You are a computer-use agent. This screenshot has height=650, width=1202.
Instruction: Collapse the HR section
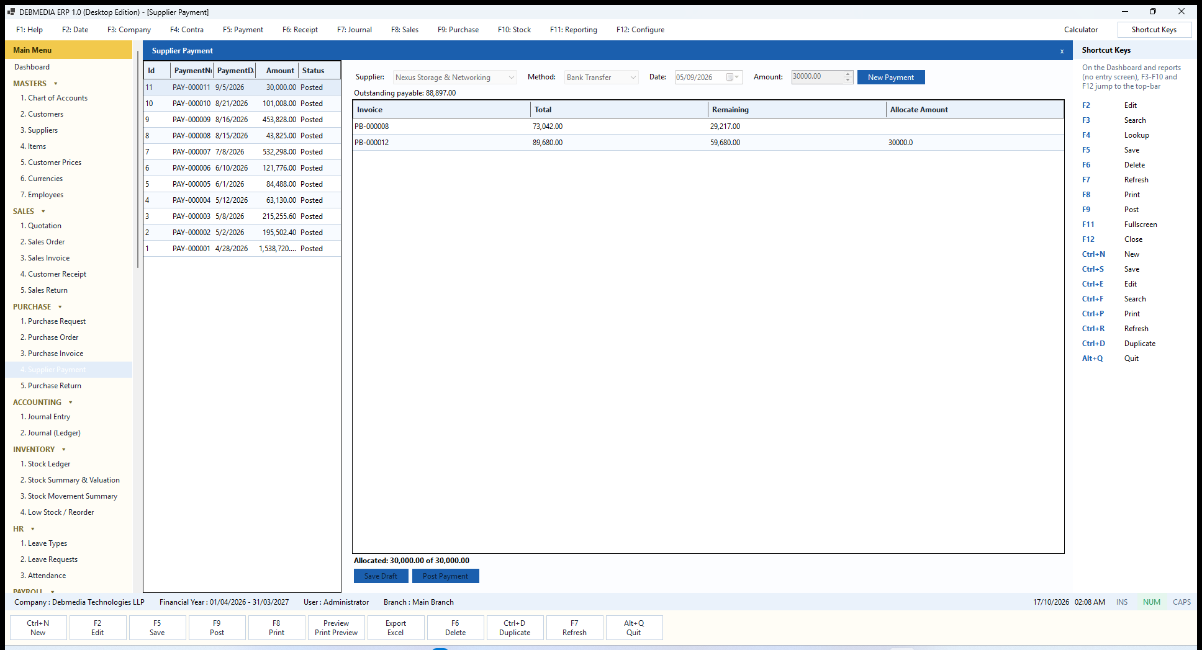point(32,529)
